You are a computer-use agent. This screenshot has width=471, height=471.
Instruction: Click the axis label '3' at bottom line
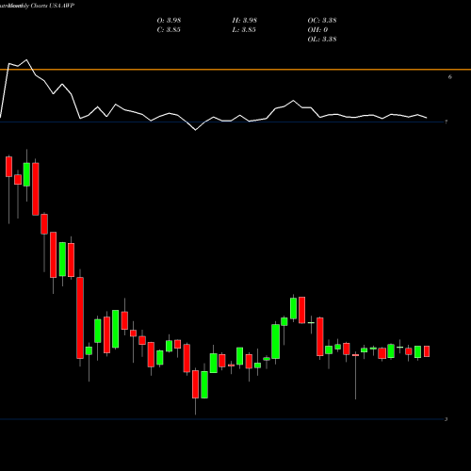pyautogui.click(x=446, y=419)
